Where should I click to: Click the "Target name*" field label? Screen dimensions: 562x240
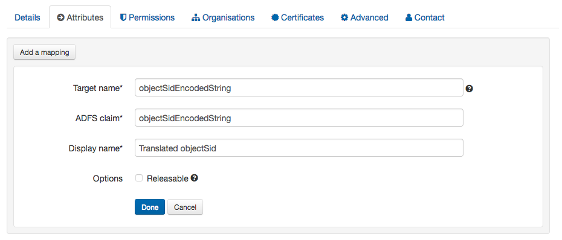point(98,88)
